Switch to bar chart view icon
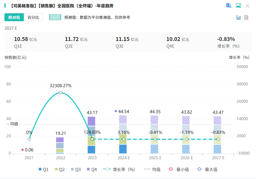256x179 pixels. click(x=238, y=17)
